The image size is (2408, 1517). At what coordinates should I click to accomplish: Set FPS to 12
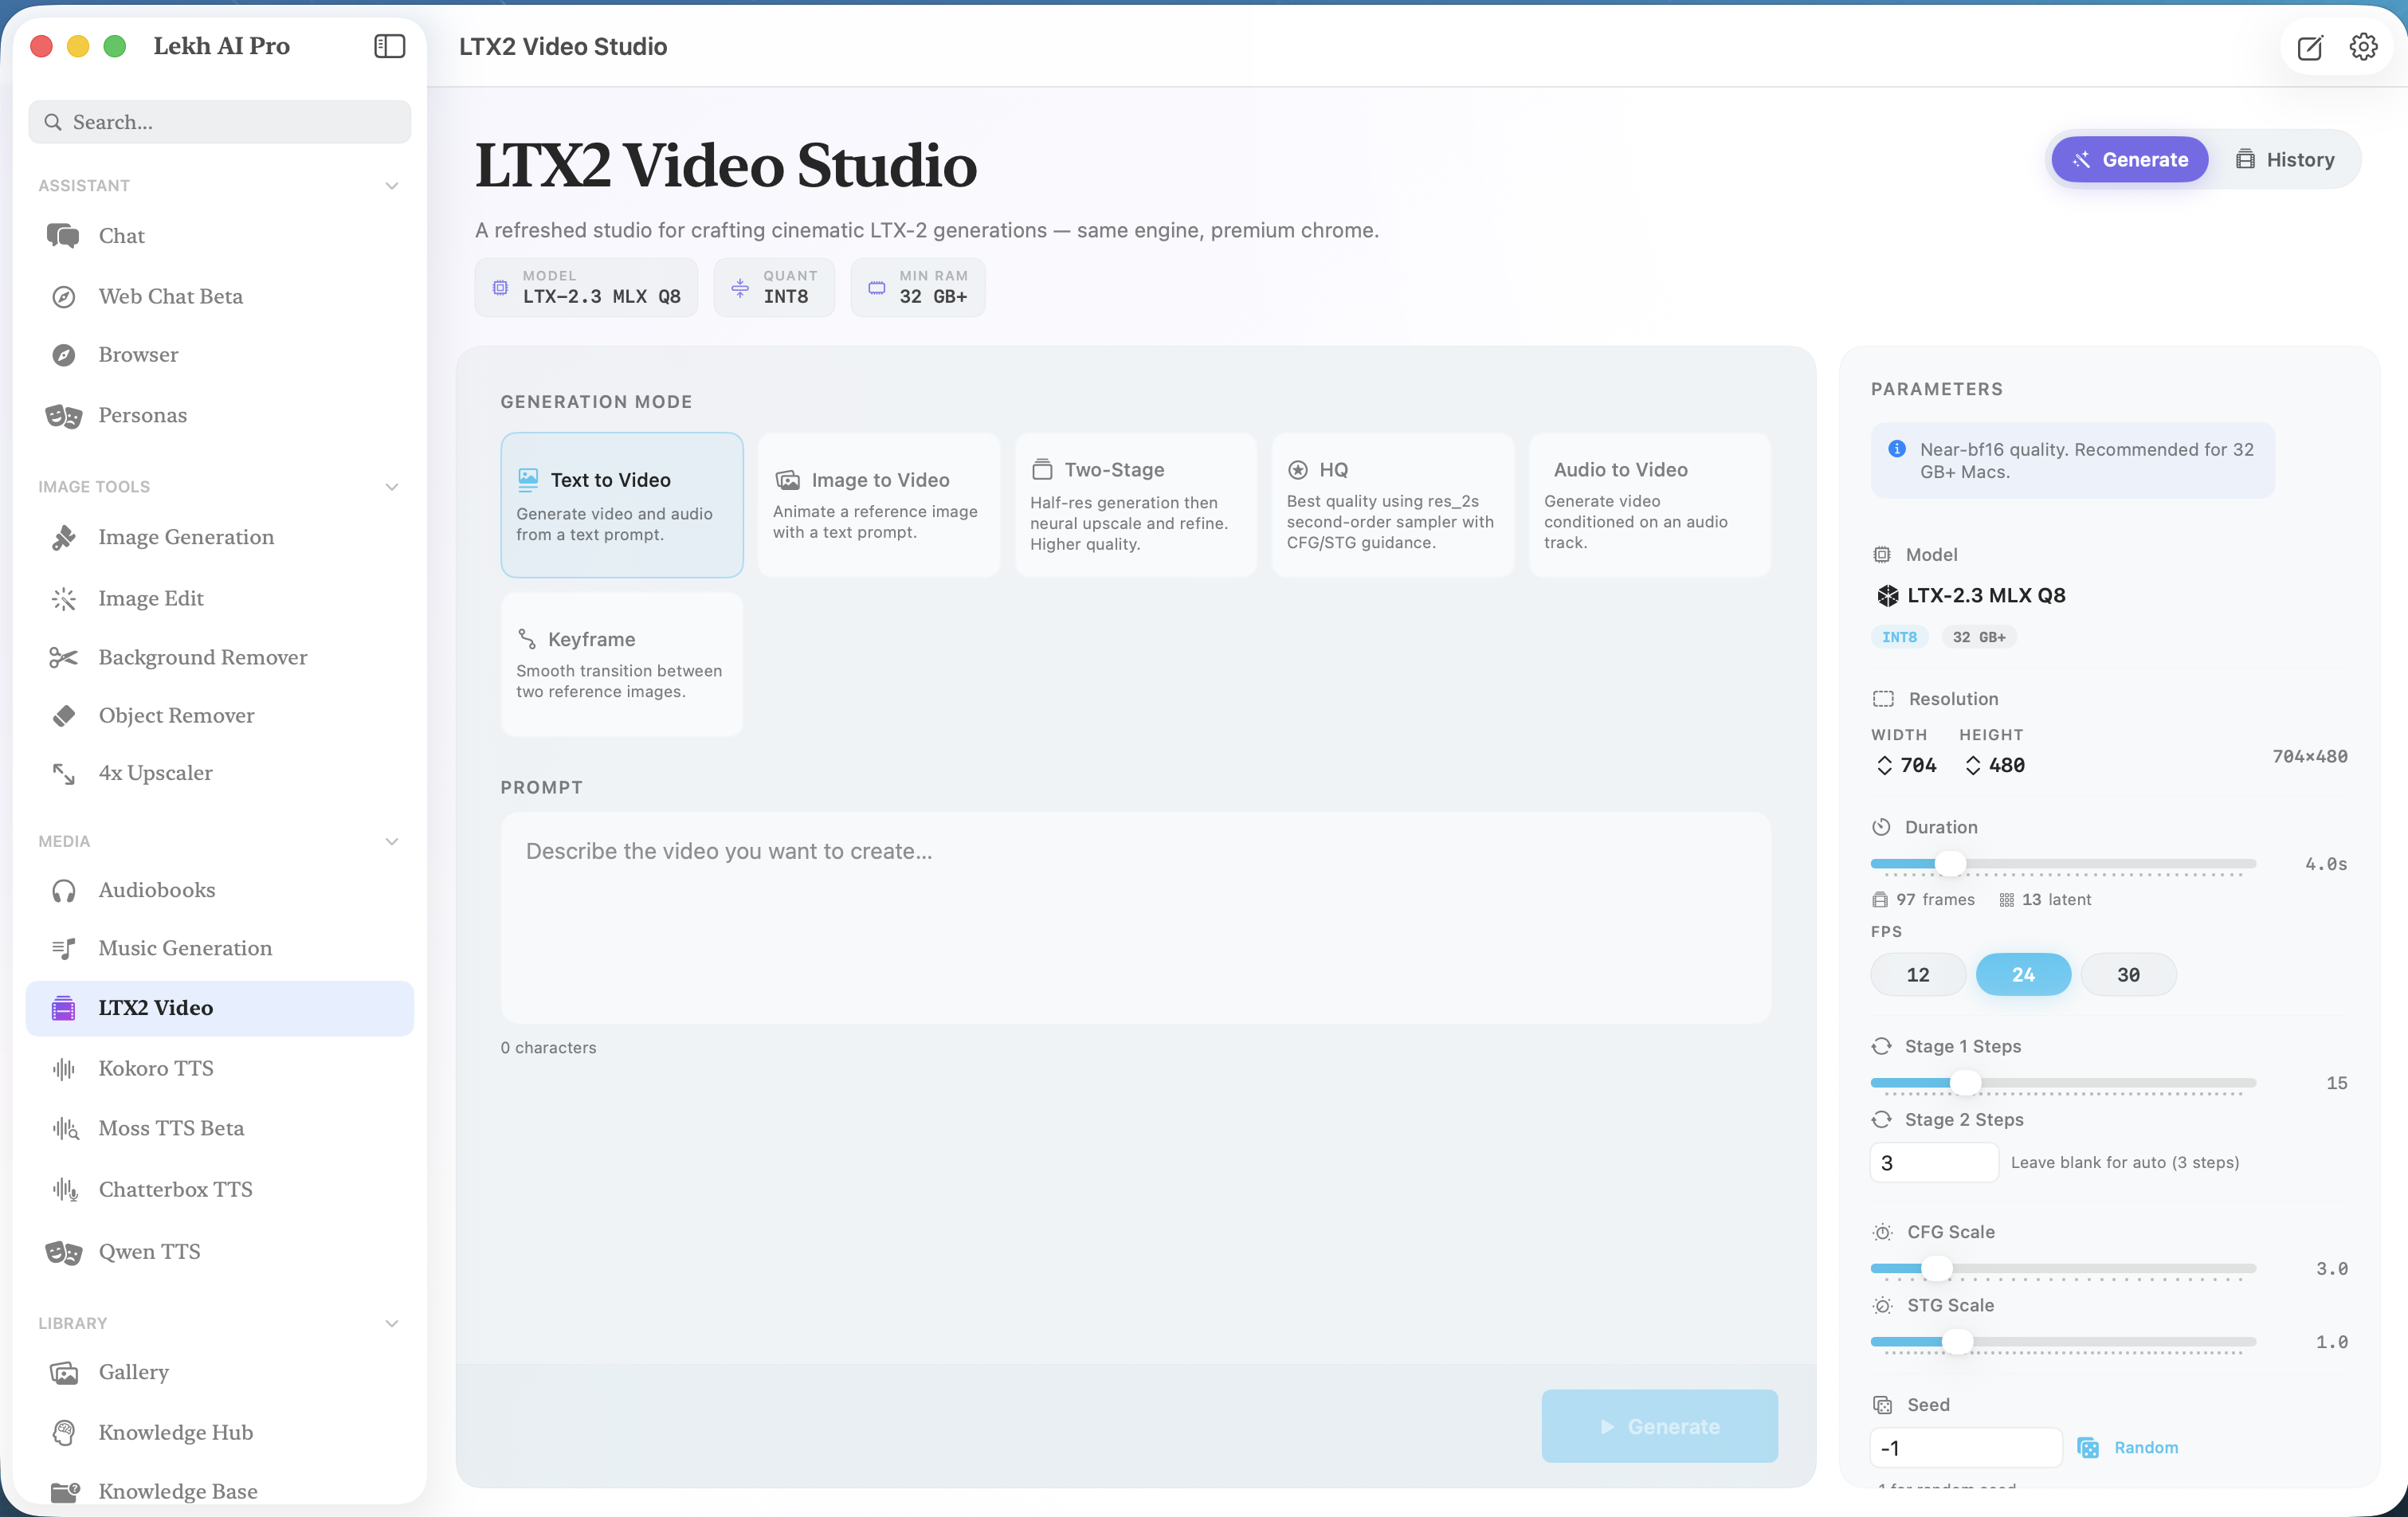(x=1918, y=975)
